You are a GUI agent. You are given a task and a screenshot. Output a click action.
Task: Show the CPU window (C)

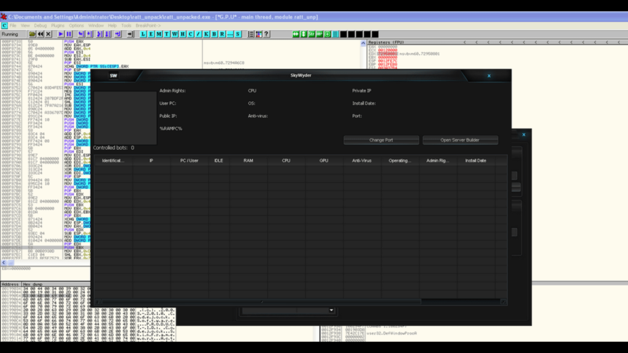pos(191,34)
